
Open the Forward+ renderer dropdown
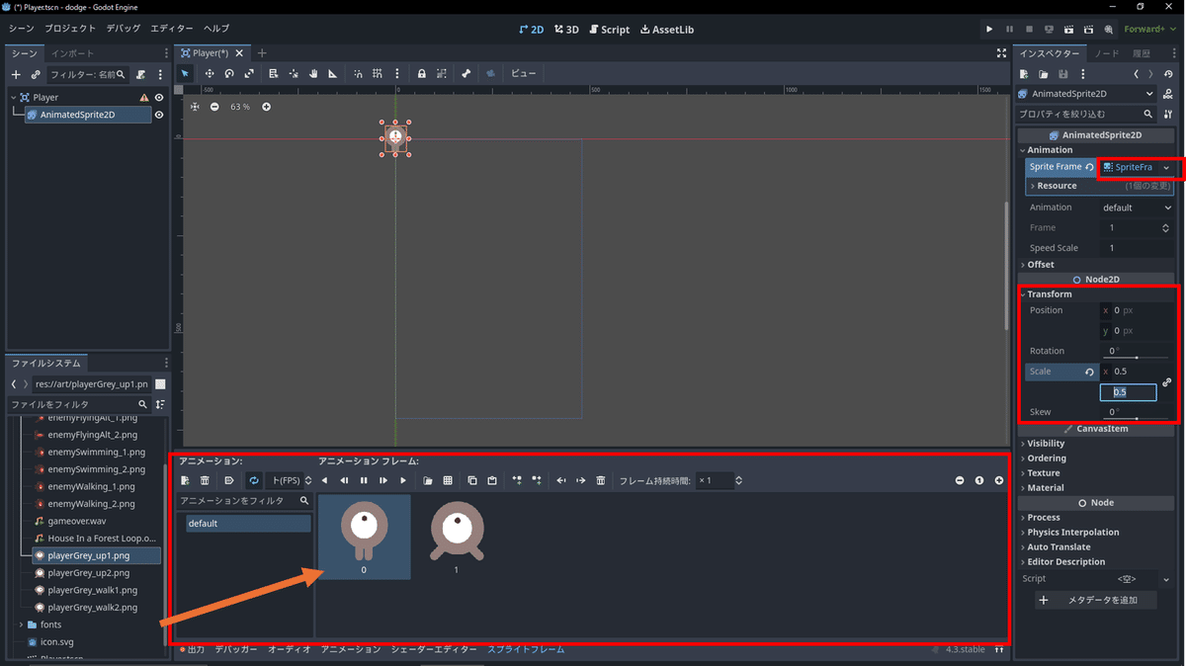point(1150,30)
